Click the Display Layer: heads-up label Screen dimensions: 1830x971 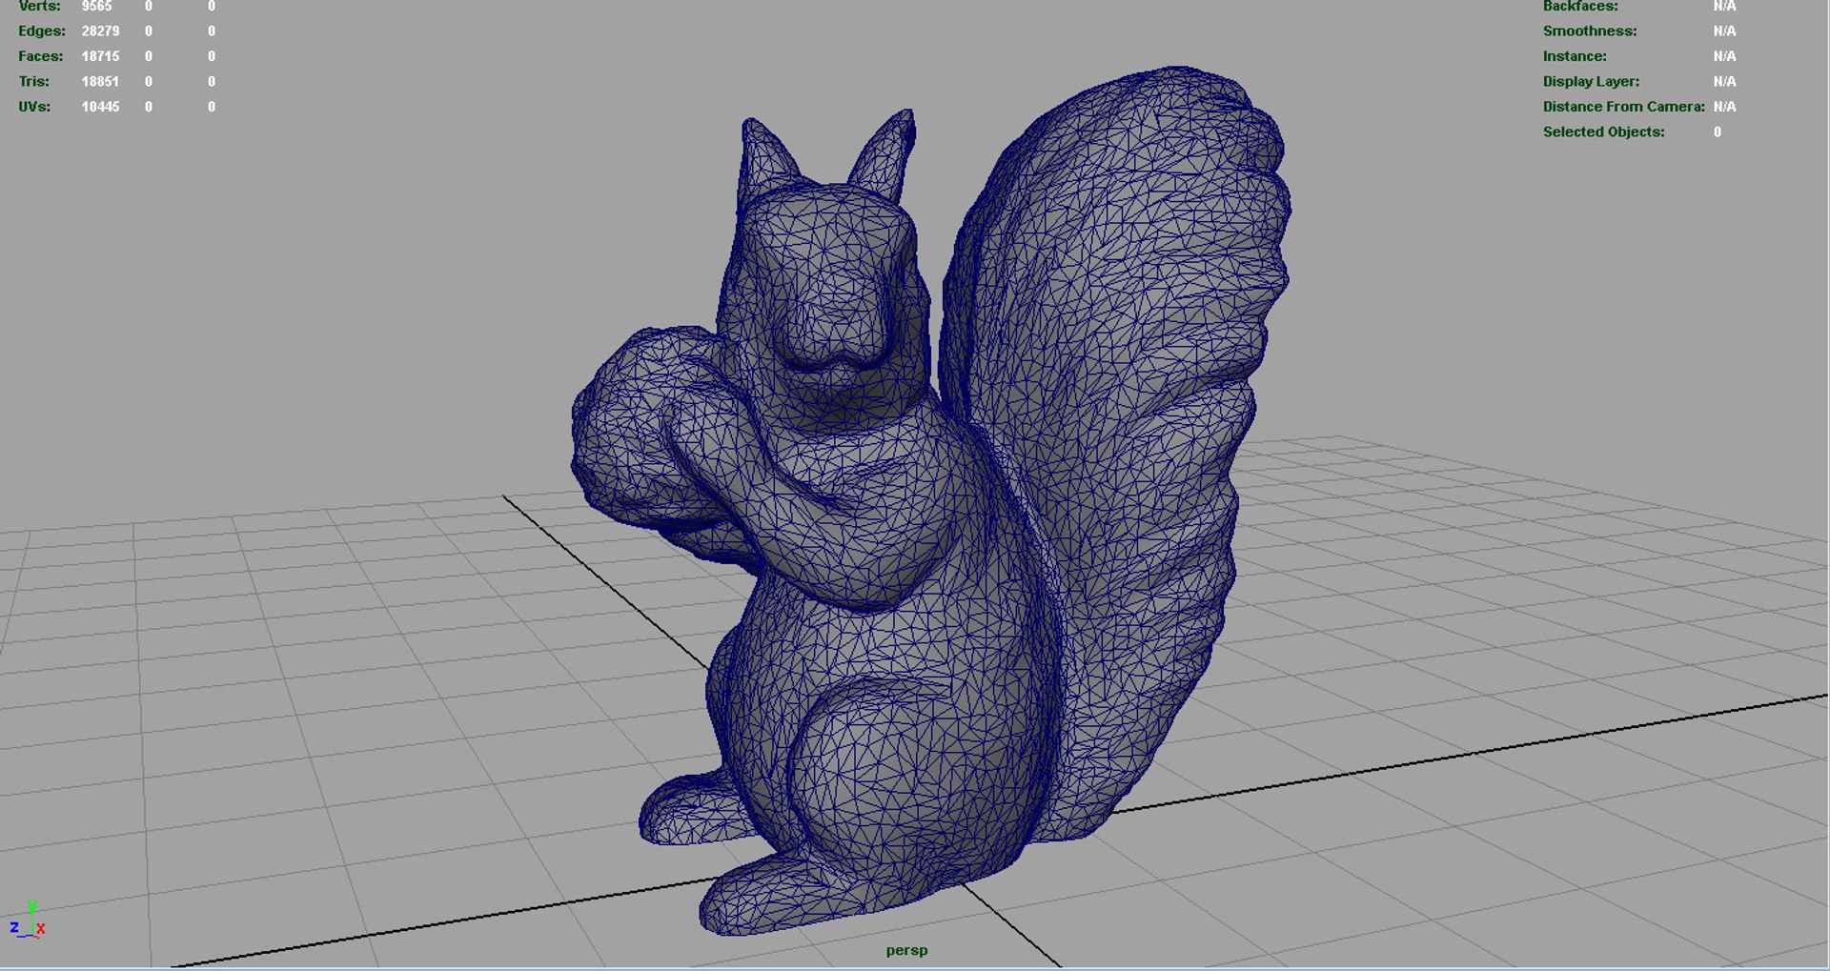[x=1591, y=82]
